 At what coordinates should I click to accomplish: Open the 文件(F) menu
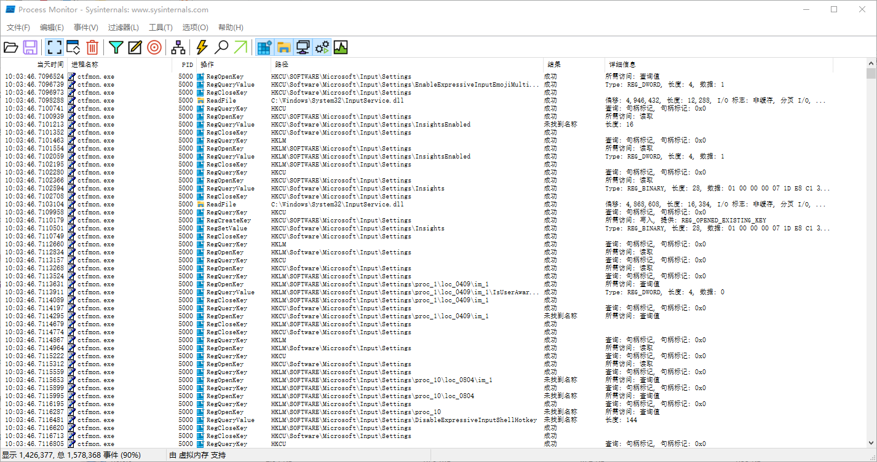click(x=18, y=28)
